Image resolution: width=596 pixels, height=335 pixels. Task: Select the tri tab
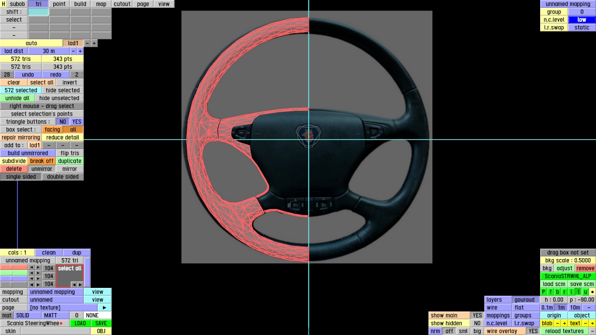(38, 4)
